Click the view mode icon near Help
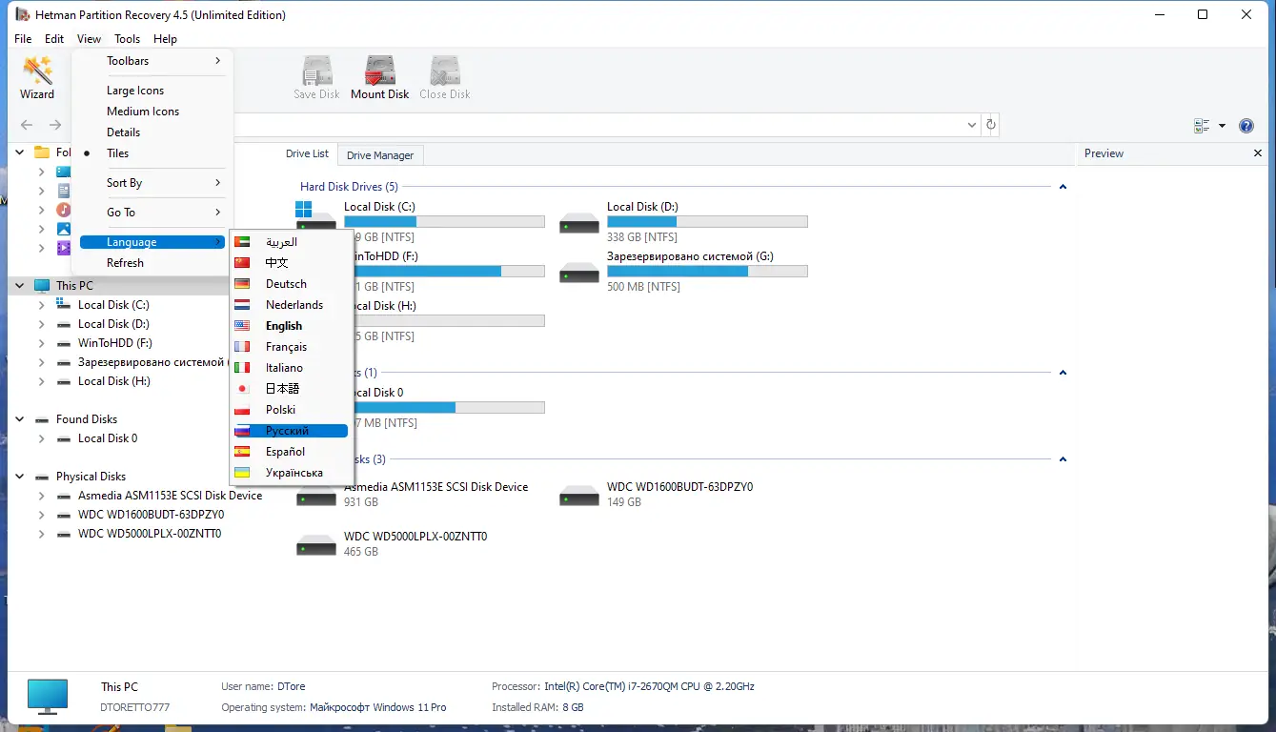 pyautogui.click(x=1202, y=126)
